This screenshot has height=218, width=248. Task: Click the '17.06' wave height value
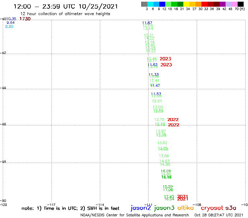(x=168, y=190)
